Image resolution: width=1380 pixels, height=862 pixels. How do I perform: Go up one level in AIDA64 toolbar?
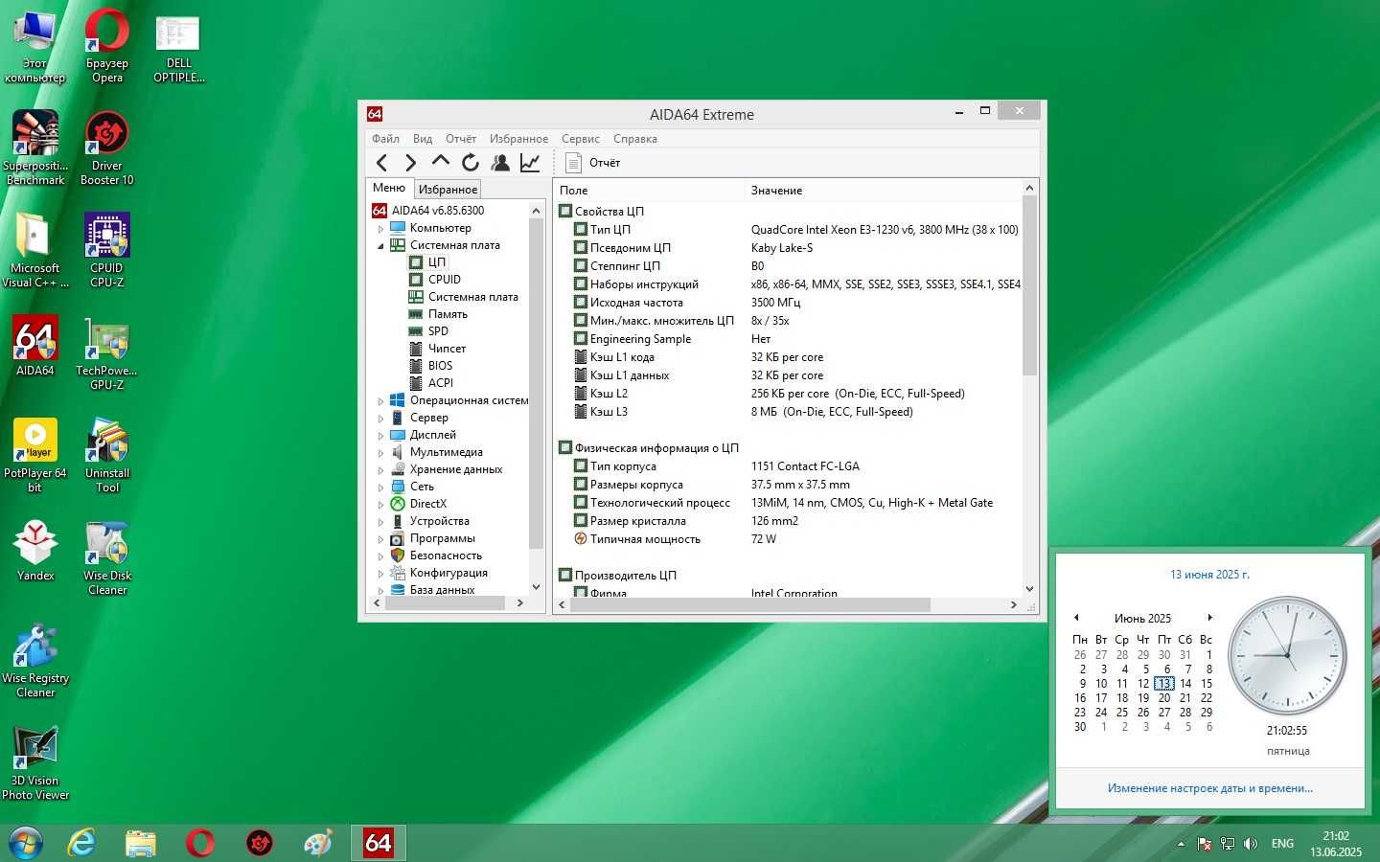[x=441, y=162]
